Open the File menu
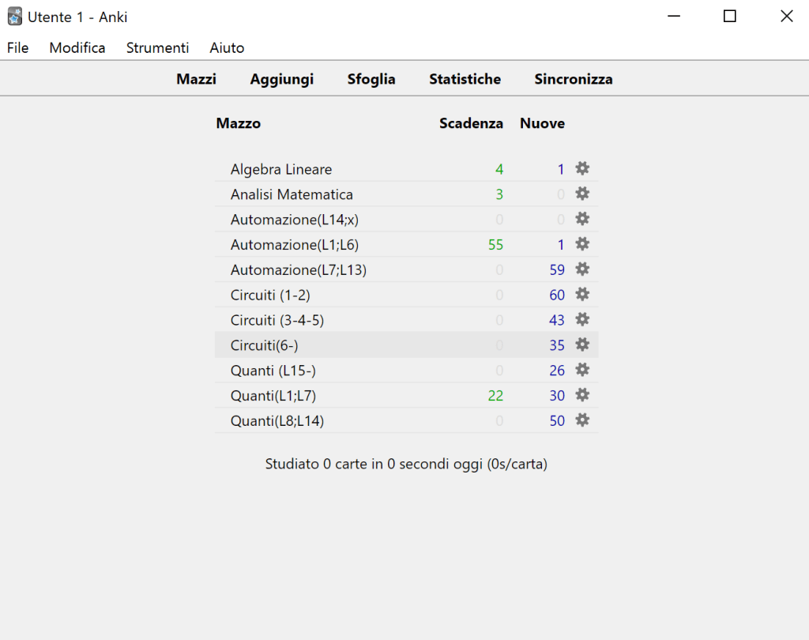This screenshot has width=809, height=640. [x=18, y=48]
